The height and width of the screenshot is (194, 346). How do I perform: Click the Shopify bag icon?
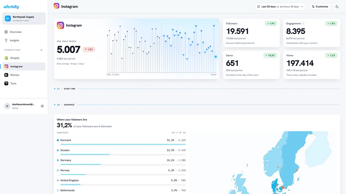pyautogui.click(x=6, y=58)
